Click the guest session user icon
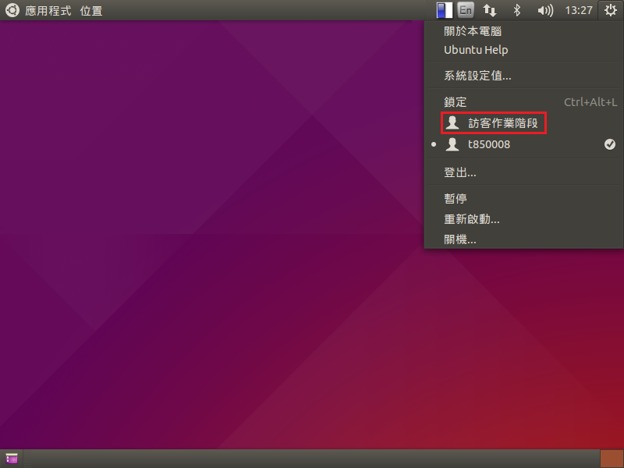 452,123
